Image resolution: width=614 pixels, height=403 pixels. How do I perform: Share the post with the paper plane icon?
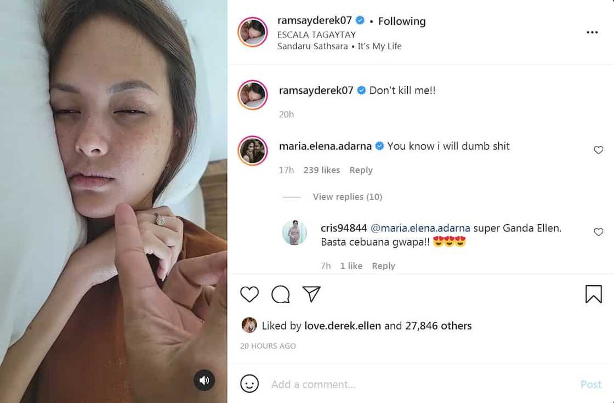pos(311,294)
